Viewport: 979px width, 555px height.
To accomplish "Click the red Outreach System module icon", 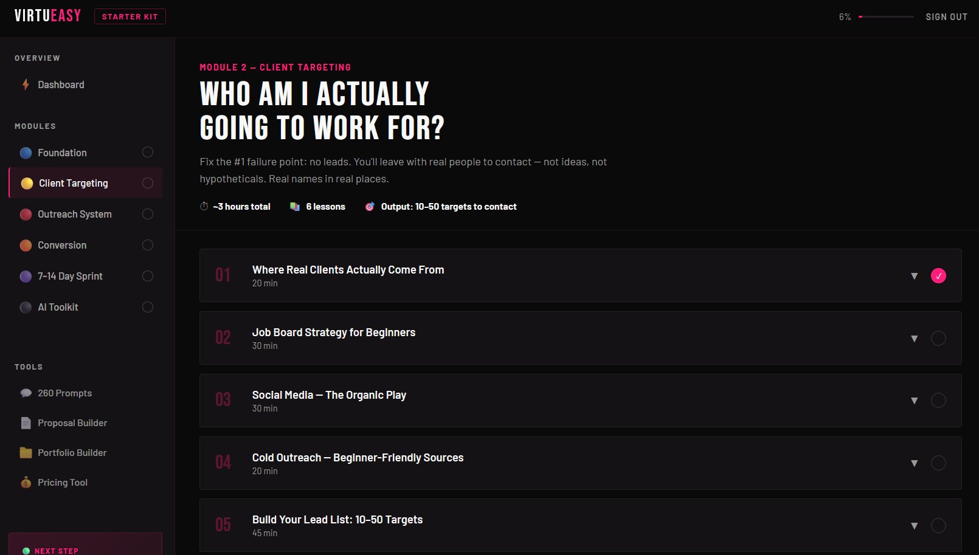I will coord(26,214).
